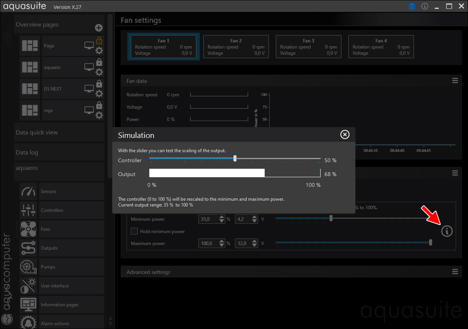The image size is (468, 329).
Task: Click the Controller simulation slider handle
Action: tap(235, 158)
